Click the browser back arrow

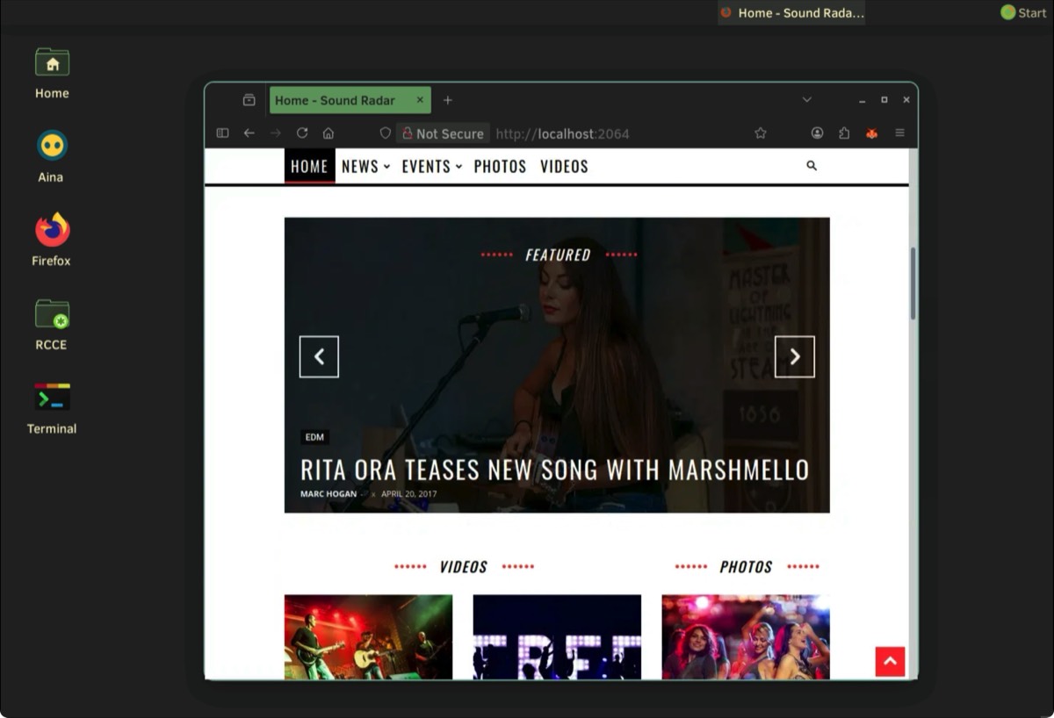[249, 133]
